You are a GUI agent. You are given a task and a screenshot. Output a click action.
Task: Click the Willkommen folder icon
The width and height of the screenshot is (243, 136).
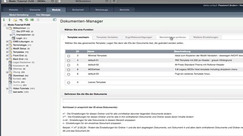(x=10, y=28)
